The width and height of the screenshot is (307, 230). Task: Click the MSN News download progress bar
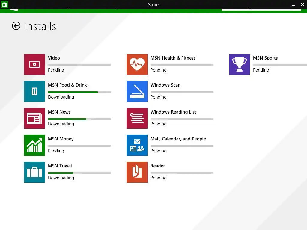tap(79, 119)
